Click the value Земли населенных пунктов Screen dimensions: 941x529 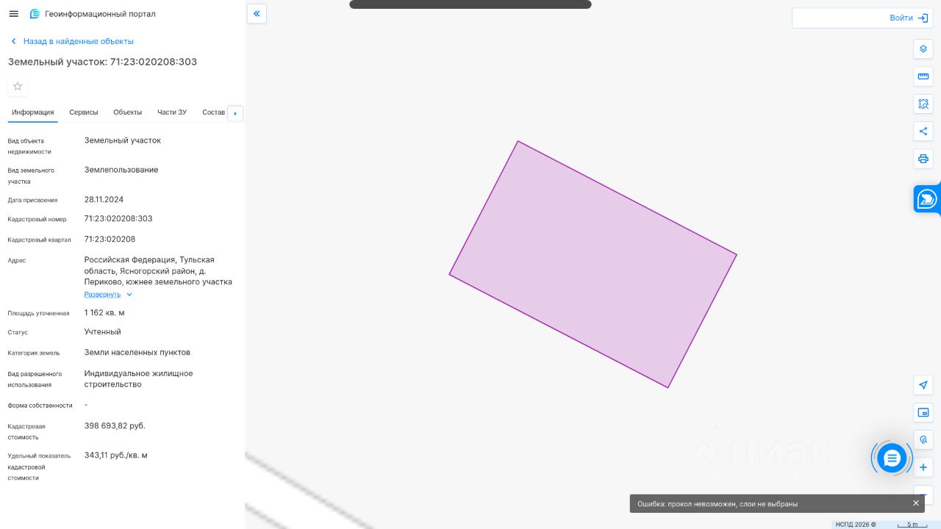tap(137, 353)
